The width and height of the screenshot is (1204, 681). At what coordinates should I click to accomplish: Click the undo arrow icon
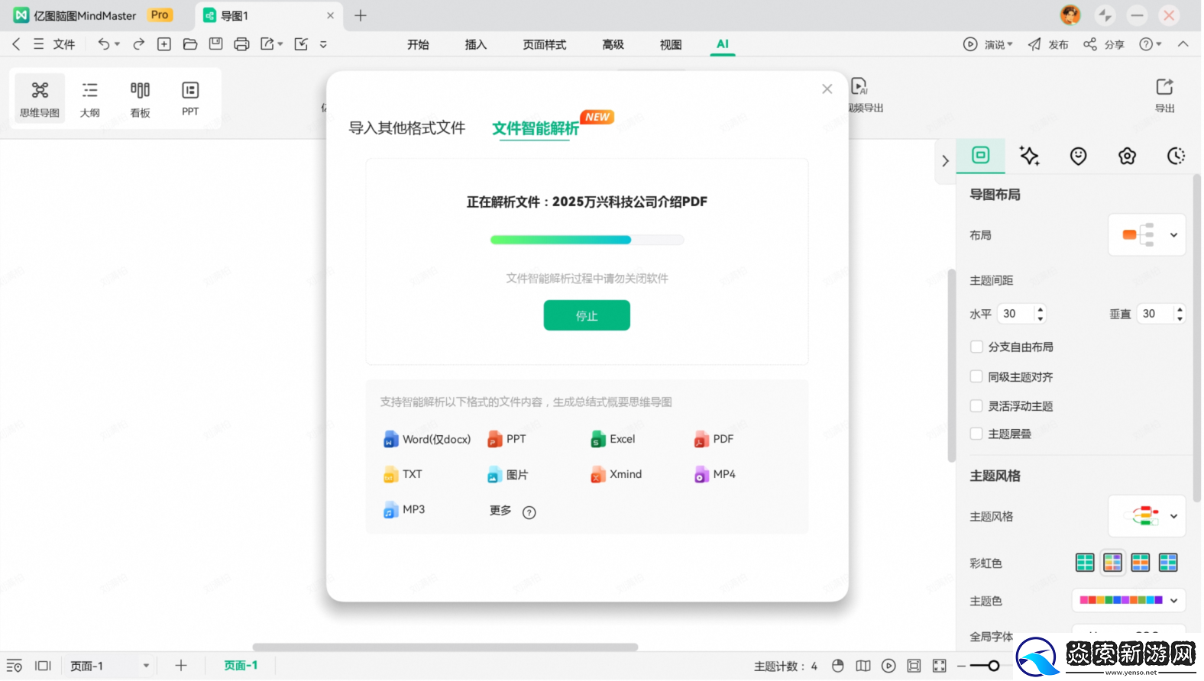tap(103, 44)
